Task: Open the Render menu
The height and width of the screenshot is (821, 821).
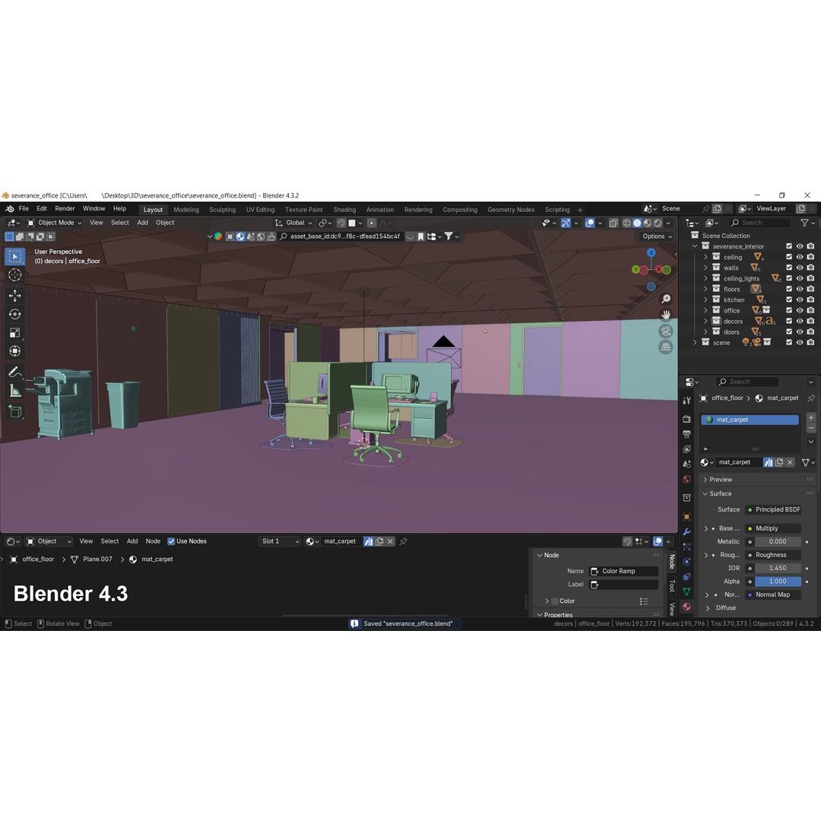Action: pos(65,209)
